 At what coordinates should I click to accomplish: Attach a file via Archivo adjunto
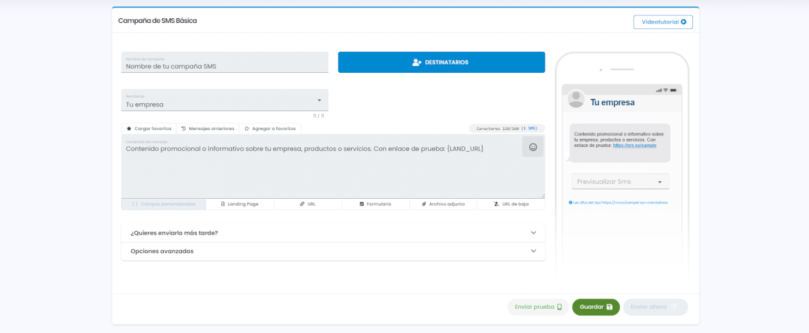pyautogui.click(x=443, y=204)
